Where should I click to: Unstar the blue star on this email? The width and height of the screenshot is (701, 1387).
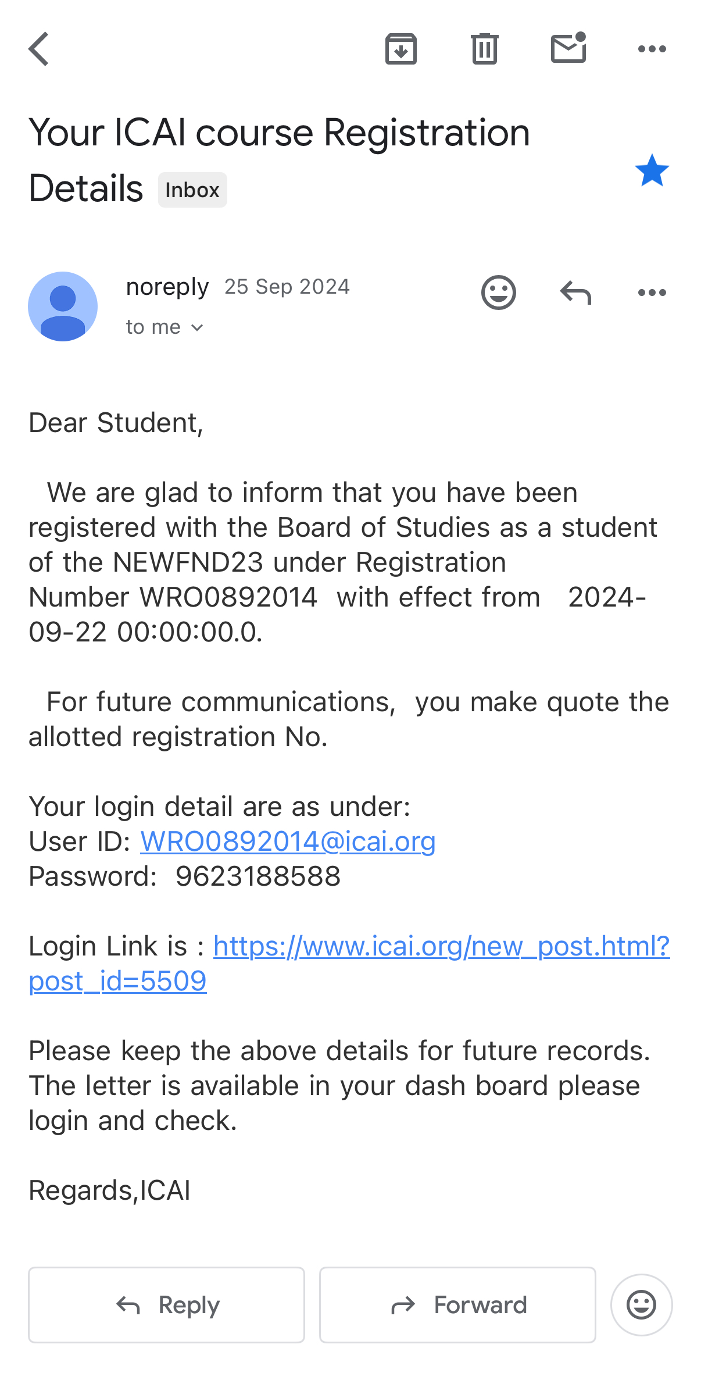pos(652,171)
